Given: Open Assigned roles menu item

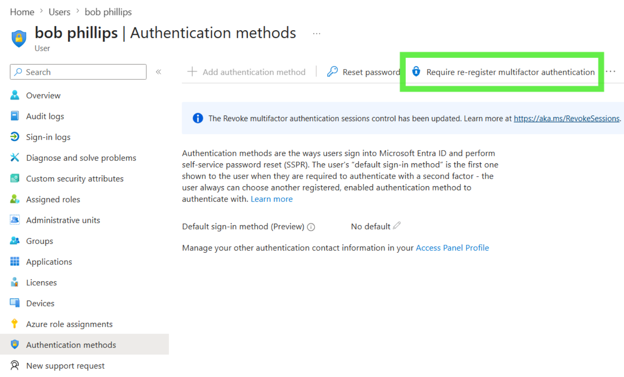Looking at the screenshot, I should (53, 200).
